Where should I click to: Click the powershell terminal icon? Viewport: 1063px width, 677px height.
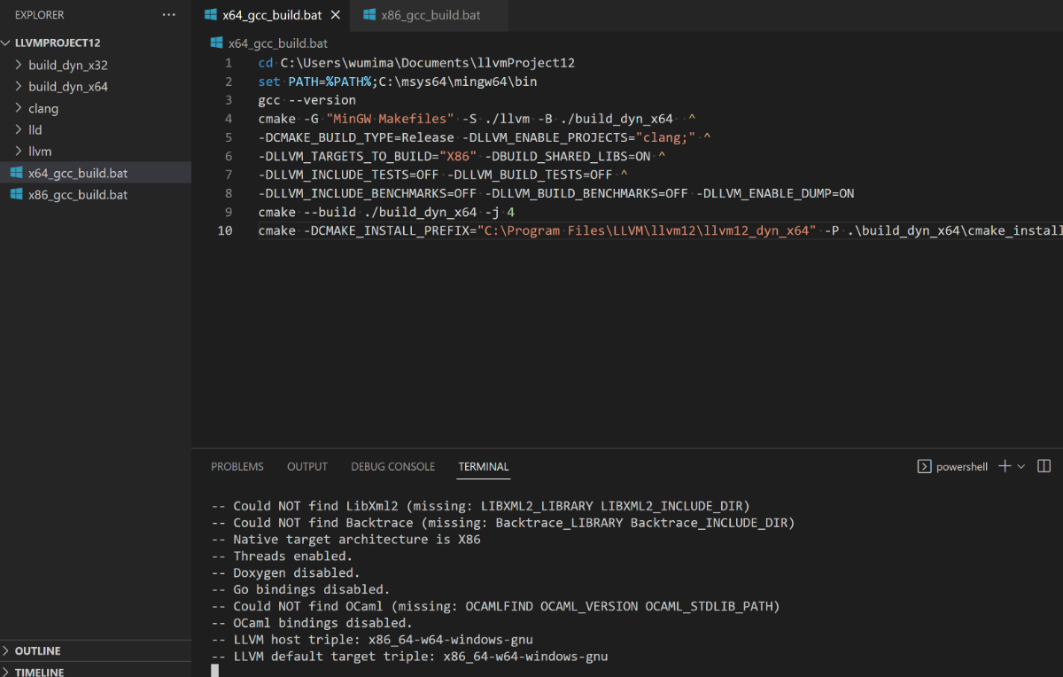(924, 466)
